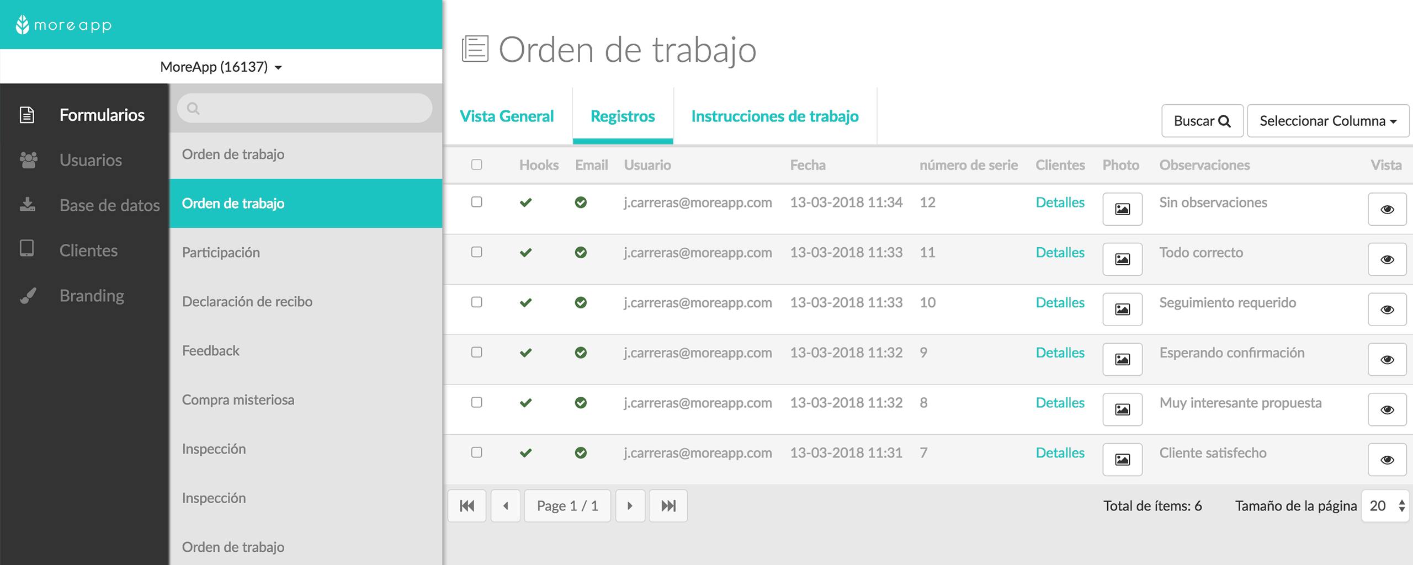Click the Buscar button

click(x=1202, y=121)
